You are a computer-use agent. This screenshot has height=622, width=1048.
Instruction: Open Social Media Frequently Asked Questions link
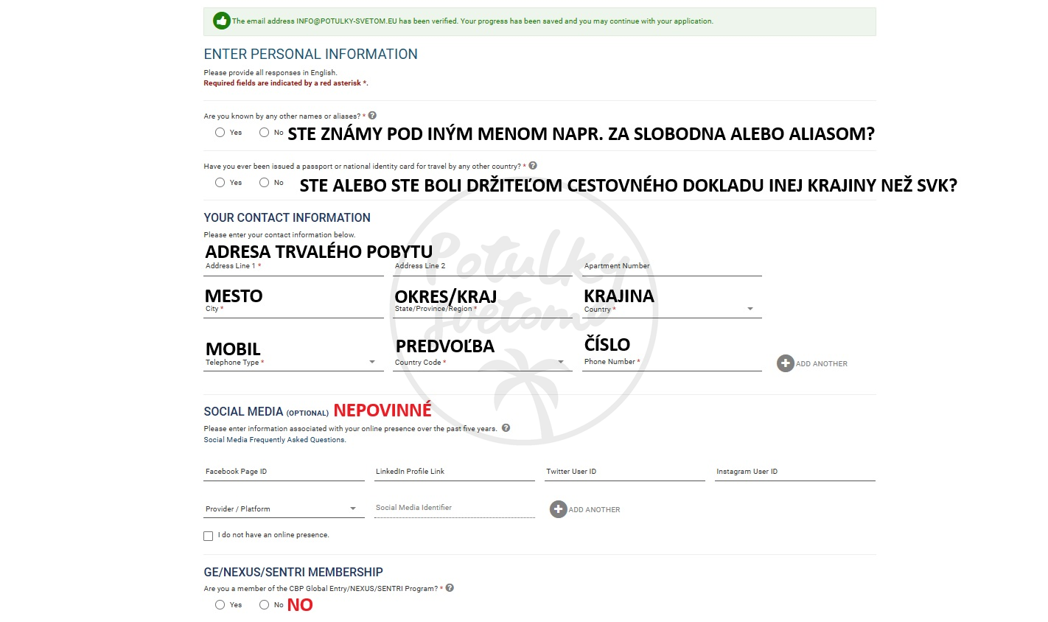point(274,440)
